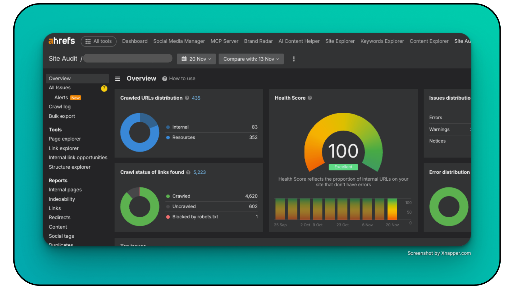Open Page explorer under Tools
The height and width of the screenshot is (289, 514).
click(65, 139)
